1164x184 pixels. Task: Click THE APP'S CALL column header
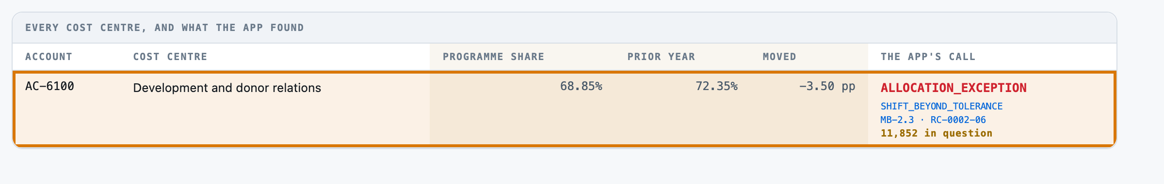coord(928,57)
